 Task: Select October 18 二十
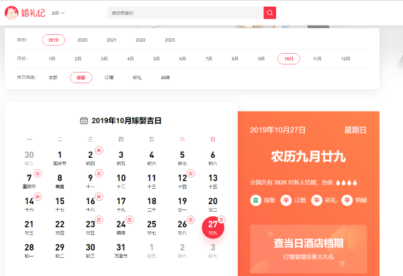152,204
